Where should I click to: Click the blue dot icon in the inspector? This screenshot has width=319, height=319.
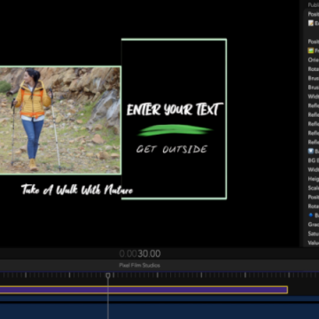(311, 215)
